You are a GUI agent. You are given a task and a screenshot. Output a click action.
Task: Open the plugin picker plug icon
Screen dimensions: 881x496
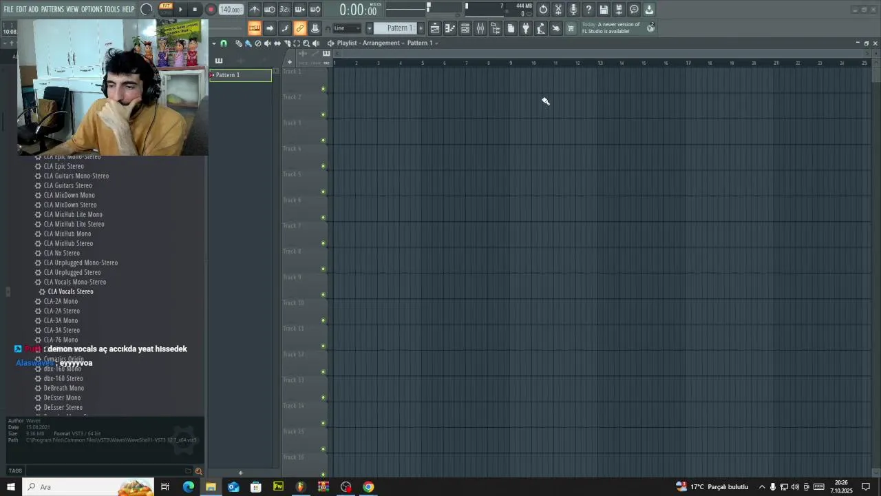(x=526, y=28)
